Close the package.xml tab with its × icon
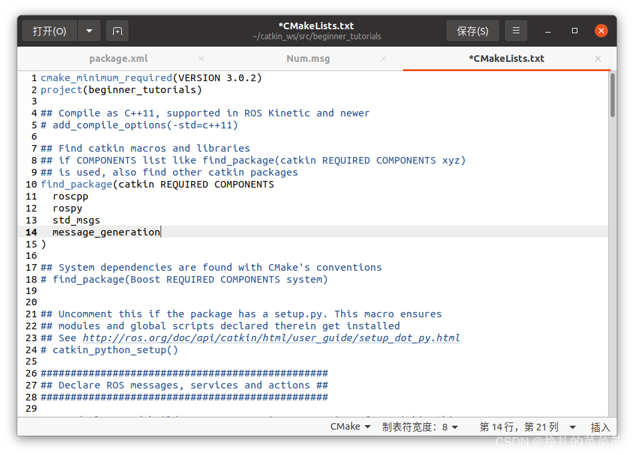This screenshot has width=634, height=455. [x=201, y=59]
